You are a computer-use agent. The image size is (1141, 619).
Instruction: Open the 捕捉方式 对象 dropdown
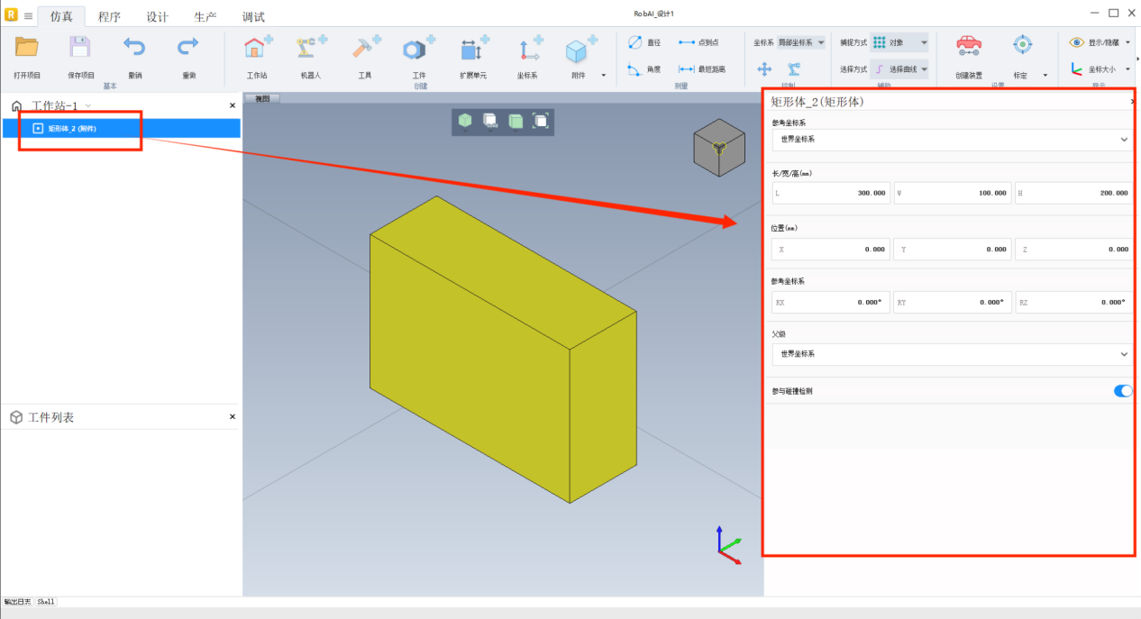tap(899, 42)
